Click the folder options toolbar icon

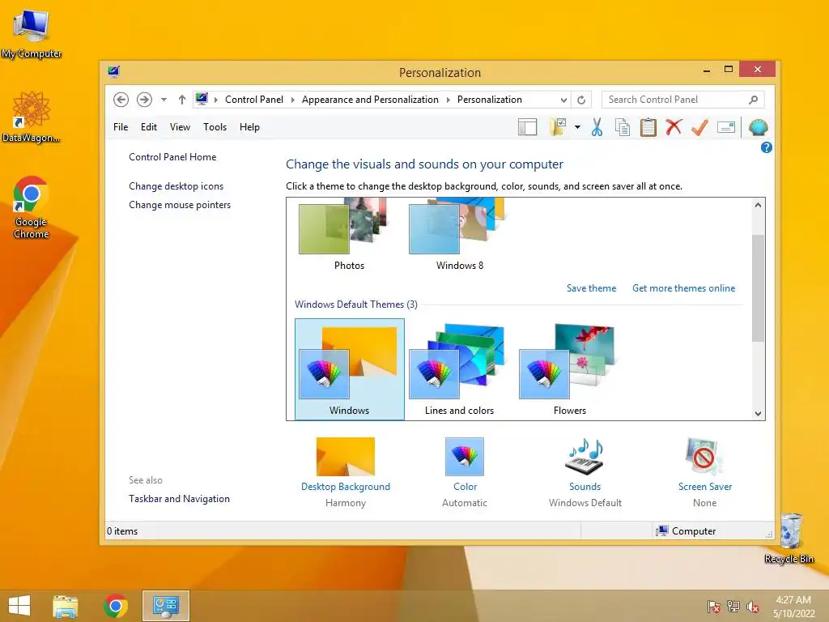(x=558, y=127)
